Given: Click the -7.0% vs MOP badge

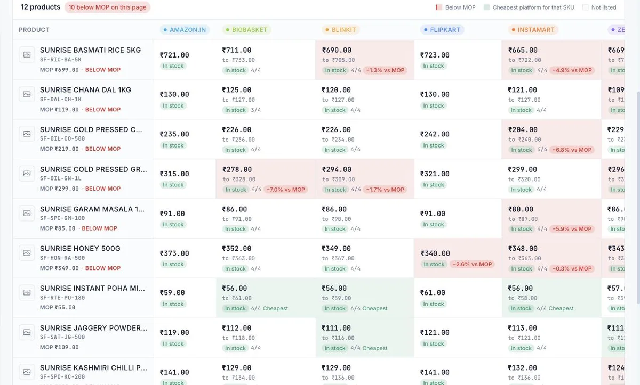Looking at the screenshot, I should click(286, 190).
